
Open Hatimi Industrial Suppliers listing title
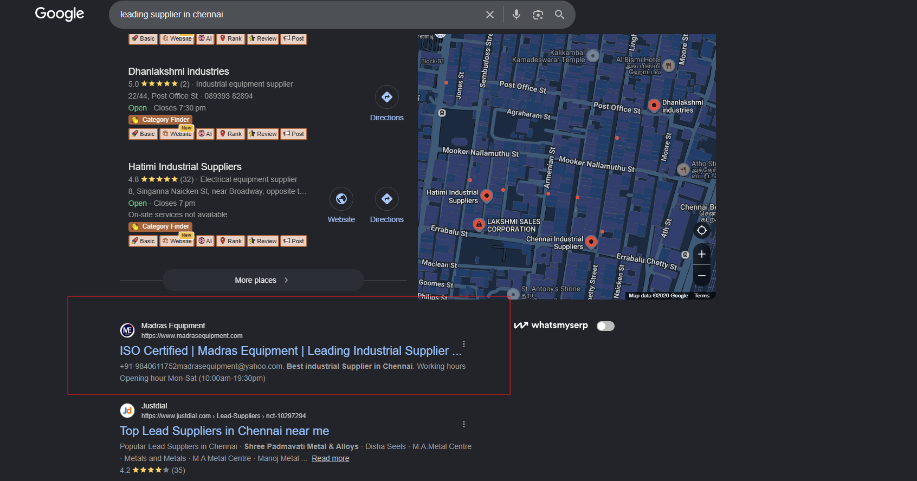185,167
